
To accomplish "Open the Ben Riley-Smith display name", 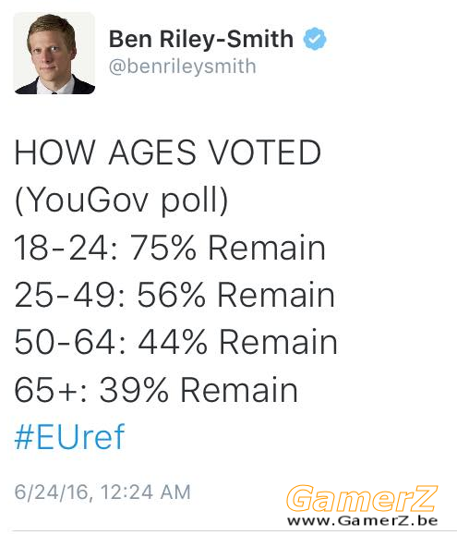I will [x=201, y=39].
